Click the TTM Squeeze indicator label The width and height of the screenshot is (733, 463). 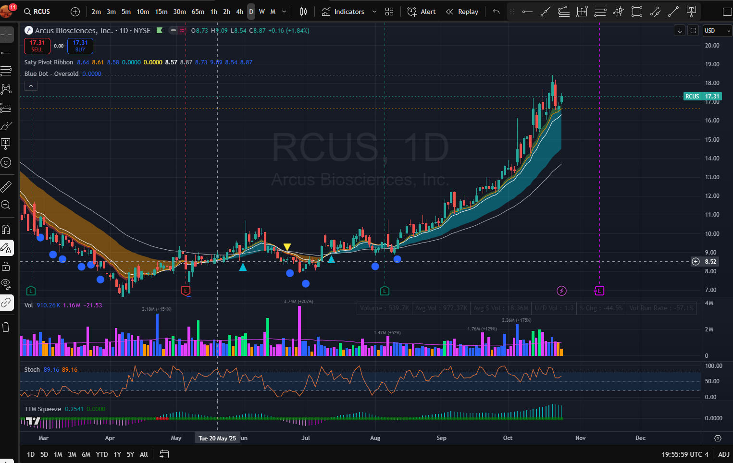pos(43,409)
